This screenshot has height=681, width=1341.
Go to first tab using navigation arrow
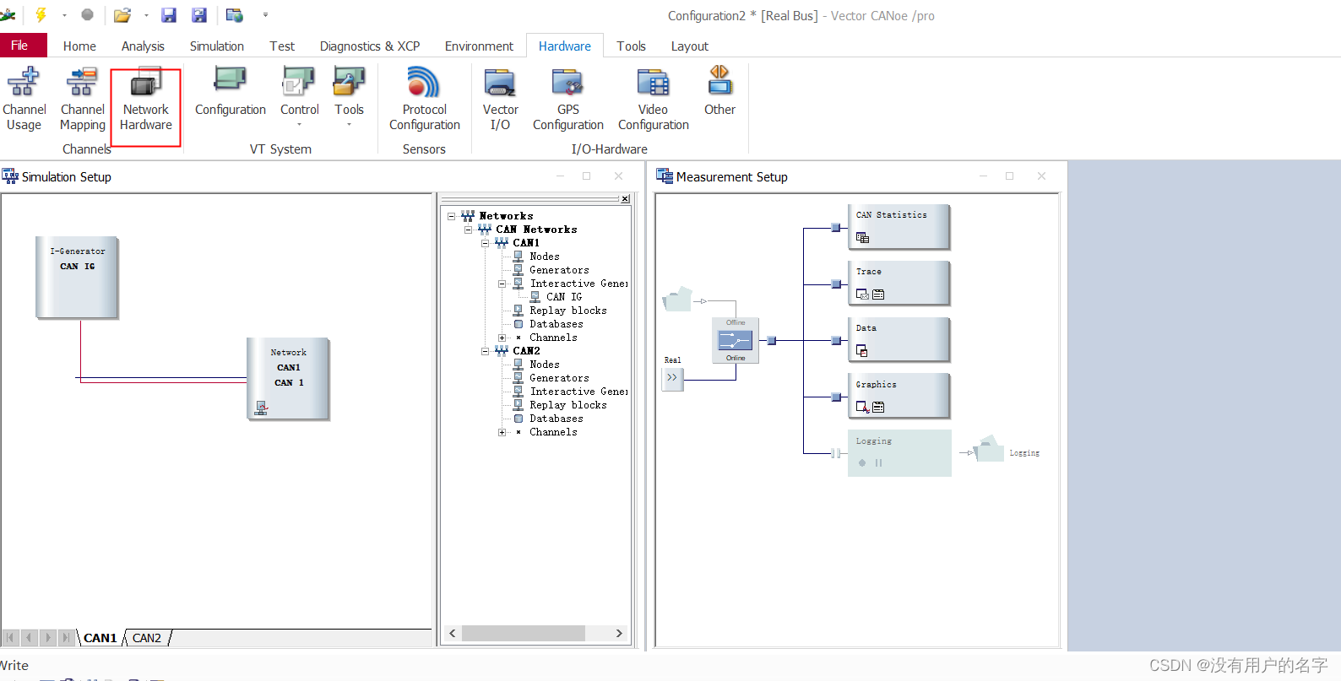click(11, 638)
